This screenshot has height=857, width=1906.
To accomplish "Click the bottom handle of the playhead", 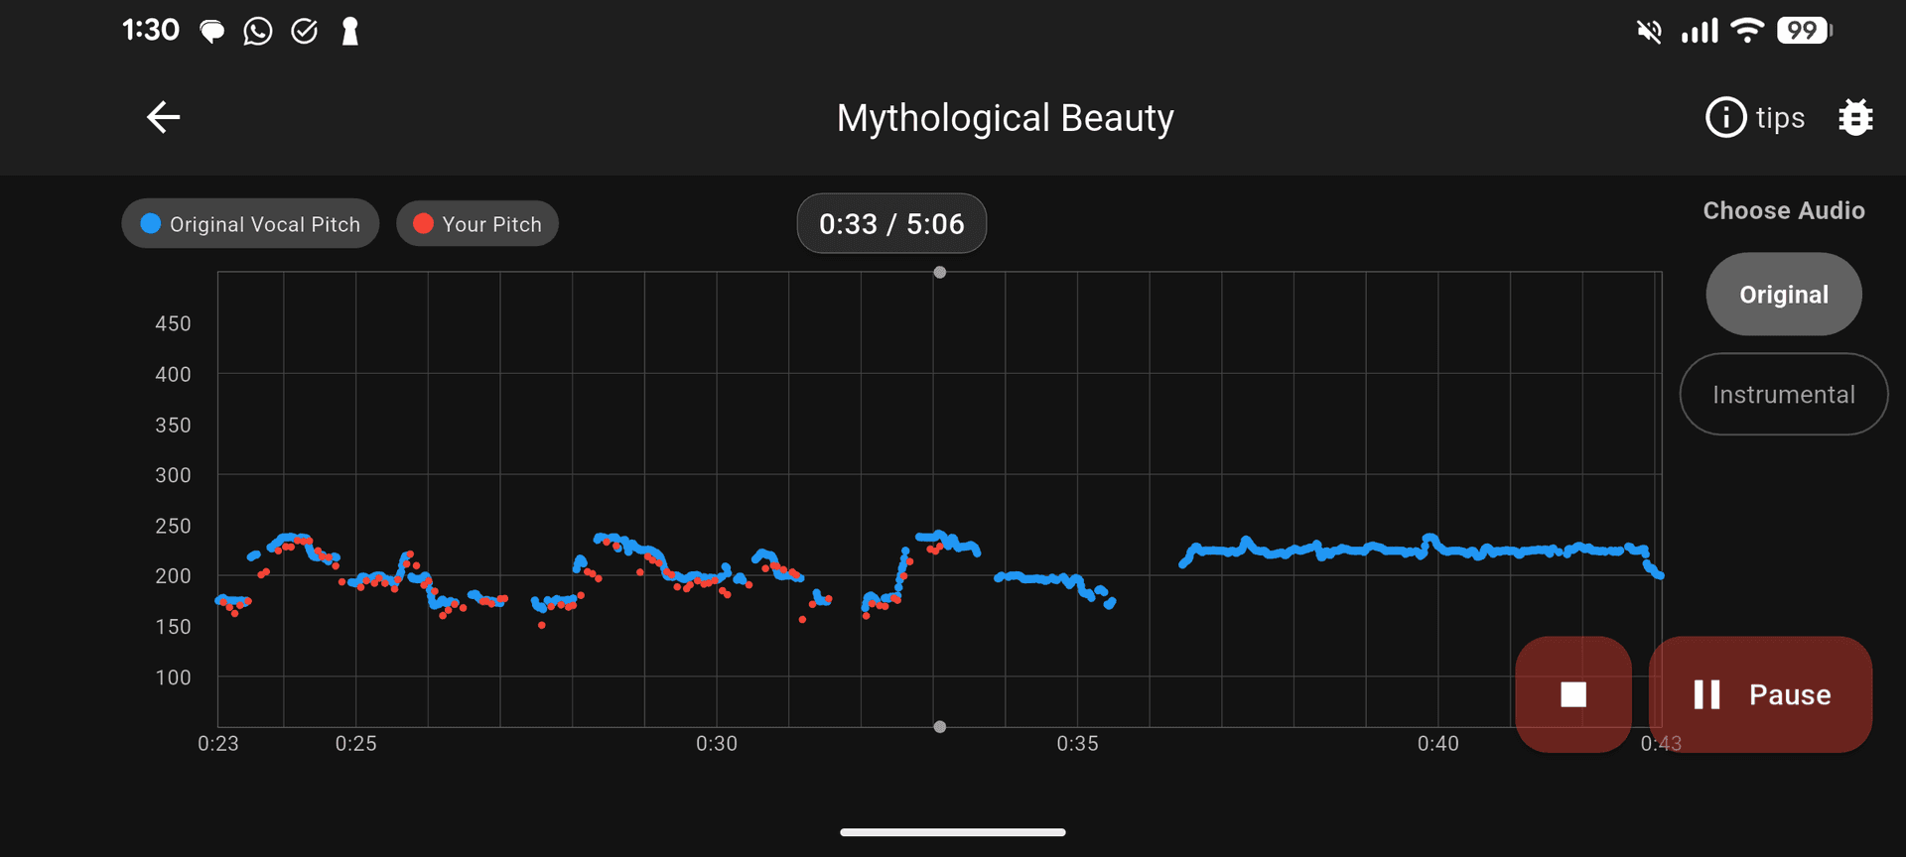I will click(x=939, y=727).
